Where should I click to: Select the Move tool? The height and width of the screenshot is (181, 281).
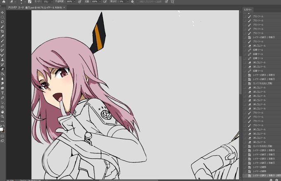pyautogui.click(x=2, y=12)
